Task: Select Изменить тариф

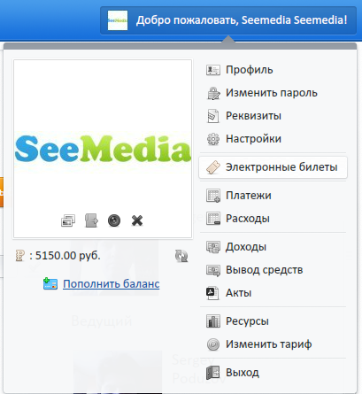Action: click(x=268, y=344)
